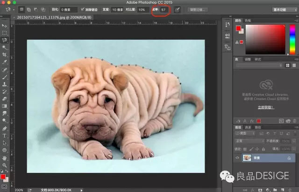Click the lock icon on 背景 layer
The height and width of the screenshot is (192, 299).
[290, 158]
